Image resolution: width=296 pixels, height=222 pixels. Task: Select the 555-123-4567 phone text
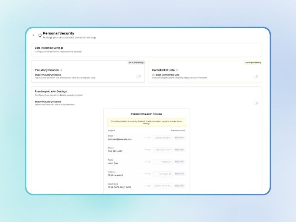(x=115, y=151)
